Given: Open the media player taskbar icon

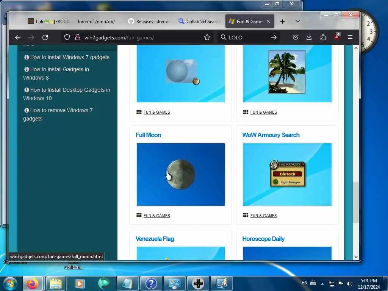Looking at the screenshot, I should [x=80, y=283].
